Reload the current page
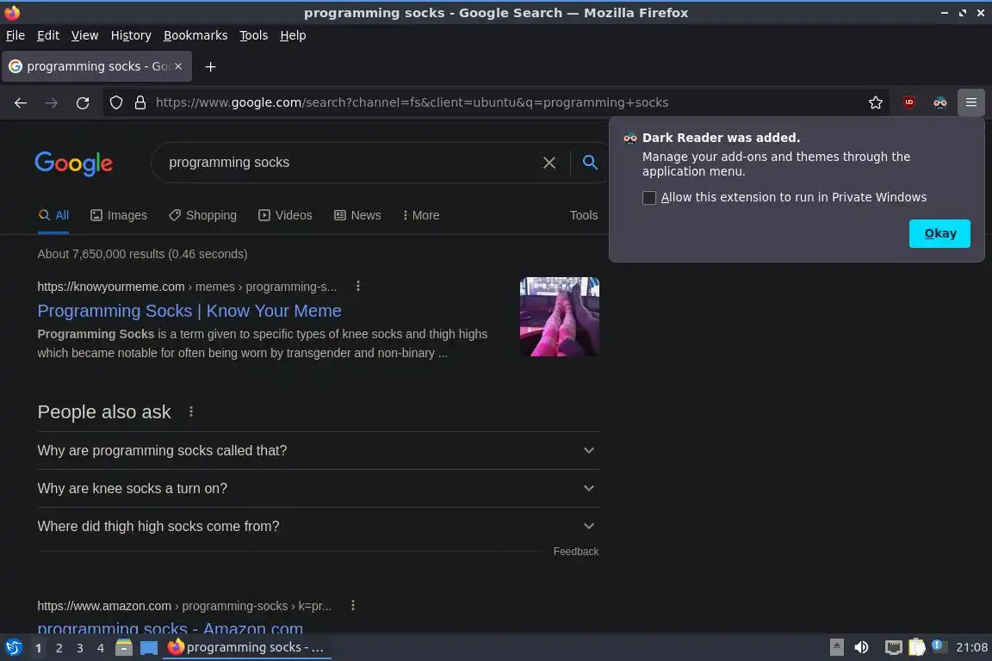The height and width of the screenshot is (661, 992). pos(83,102)
